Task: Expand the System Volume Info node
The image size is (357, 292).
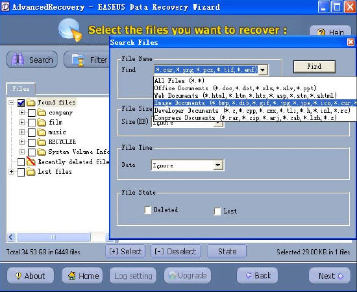Action: coord(22,152)
